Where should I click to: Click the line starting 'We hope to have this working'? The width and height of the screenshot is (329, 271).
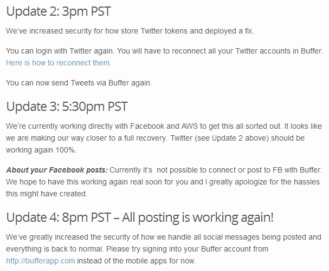tap(163, 182)
